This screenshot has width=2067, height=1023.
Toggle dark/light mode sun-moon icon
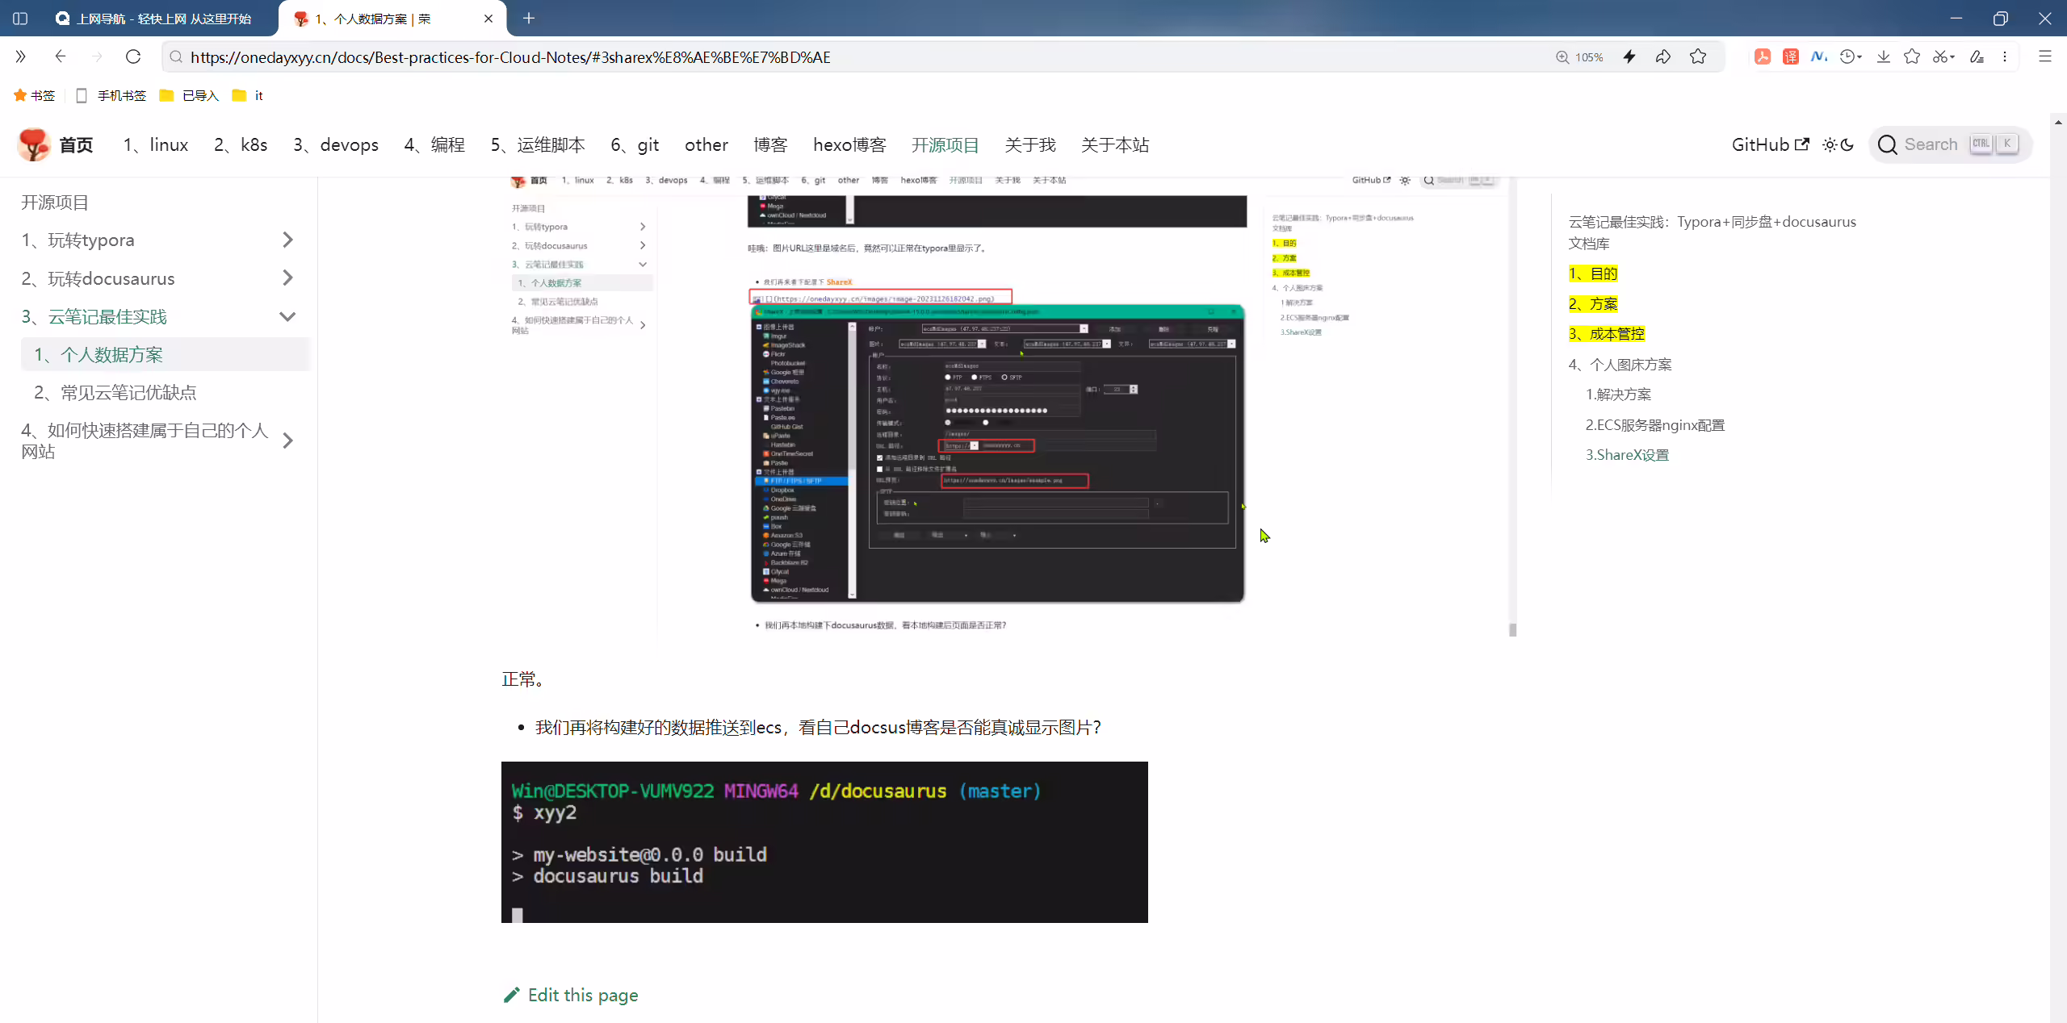pyautogui.click(x=1838, y=144)
